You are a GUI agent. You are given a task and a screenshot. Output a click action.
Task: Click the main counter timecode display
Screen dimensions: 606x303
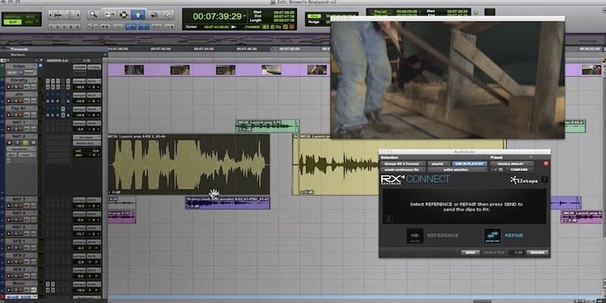tap(217, 15)
